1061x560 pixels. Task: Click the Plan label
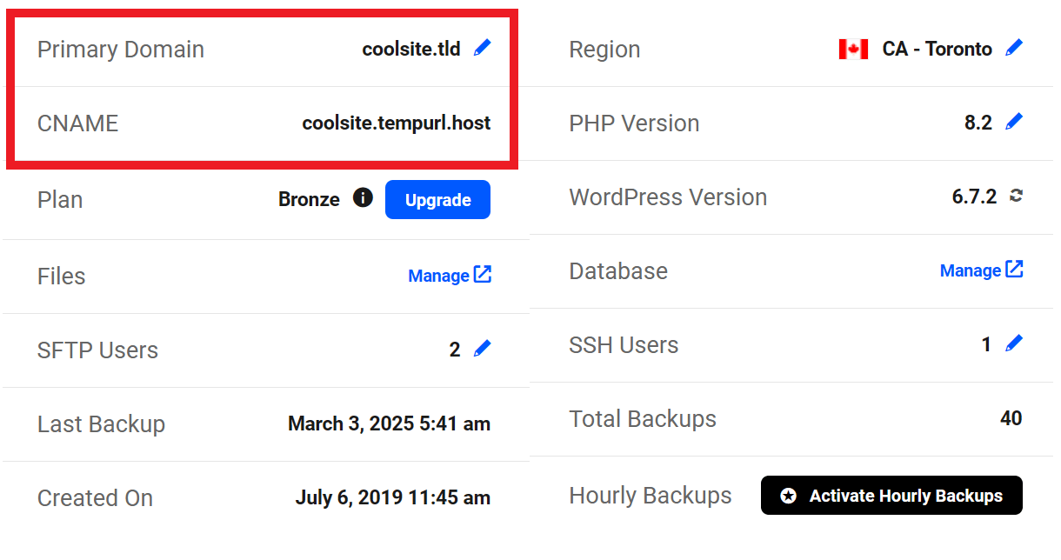click(60, 200)
